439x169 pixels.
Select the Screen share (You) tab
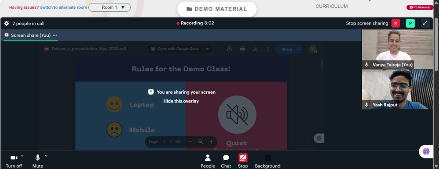tap(31, 35)
